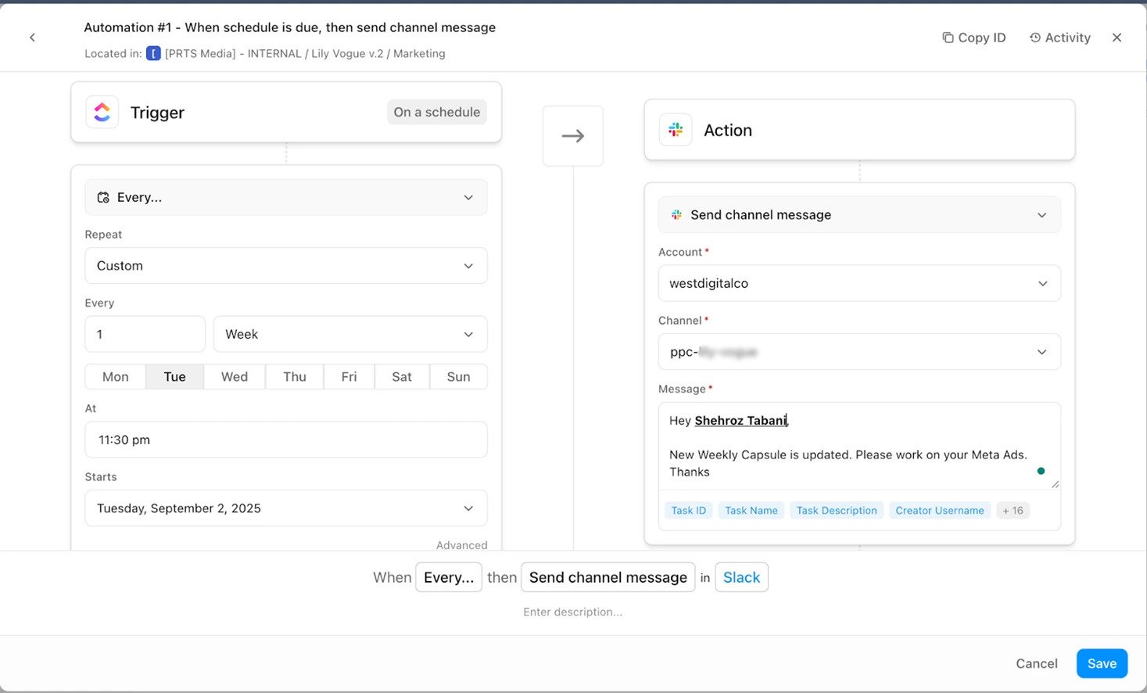The height and width of the screenshot is (693, 1147).
Task: Click the Copy ID button
Action: coord(973,38)
